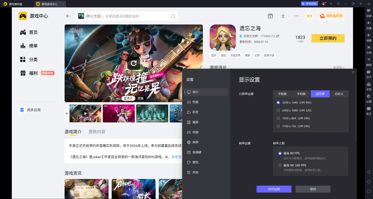Open the 快捷键 shortcut key settings
This screenshot has width=373, height=199.
[196, 152]
